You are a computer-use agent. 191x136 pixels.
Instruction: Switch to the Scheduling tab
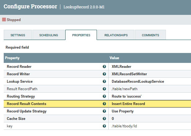[49, 35]
